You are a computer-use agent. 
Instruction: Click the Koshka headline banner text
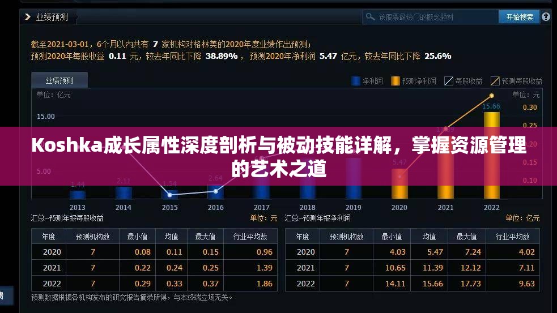[279, 156]
